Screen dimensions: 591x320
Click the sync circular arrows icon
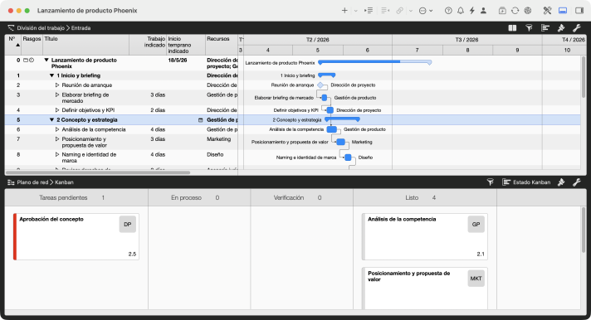coord(515,11)
